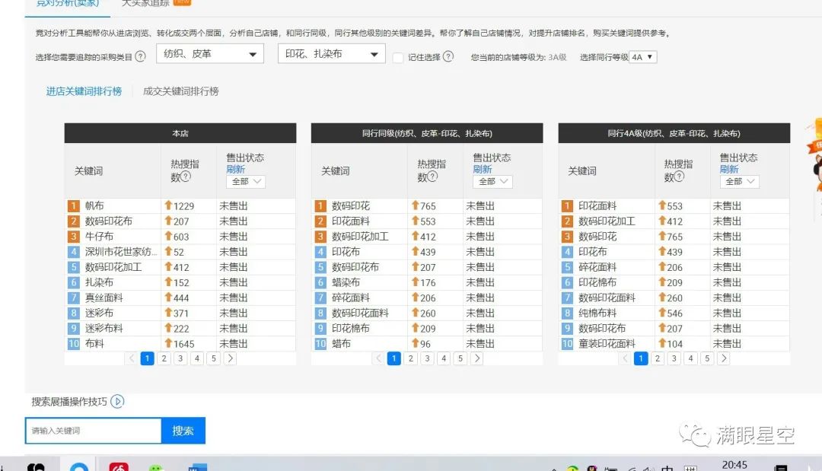This screenshot has height=471, width=822.
Task: Click 热搜指数 value 1645 in 本店 table
Action: [x=184, y=344]
